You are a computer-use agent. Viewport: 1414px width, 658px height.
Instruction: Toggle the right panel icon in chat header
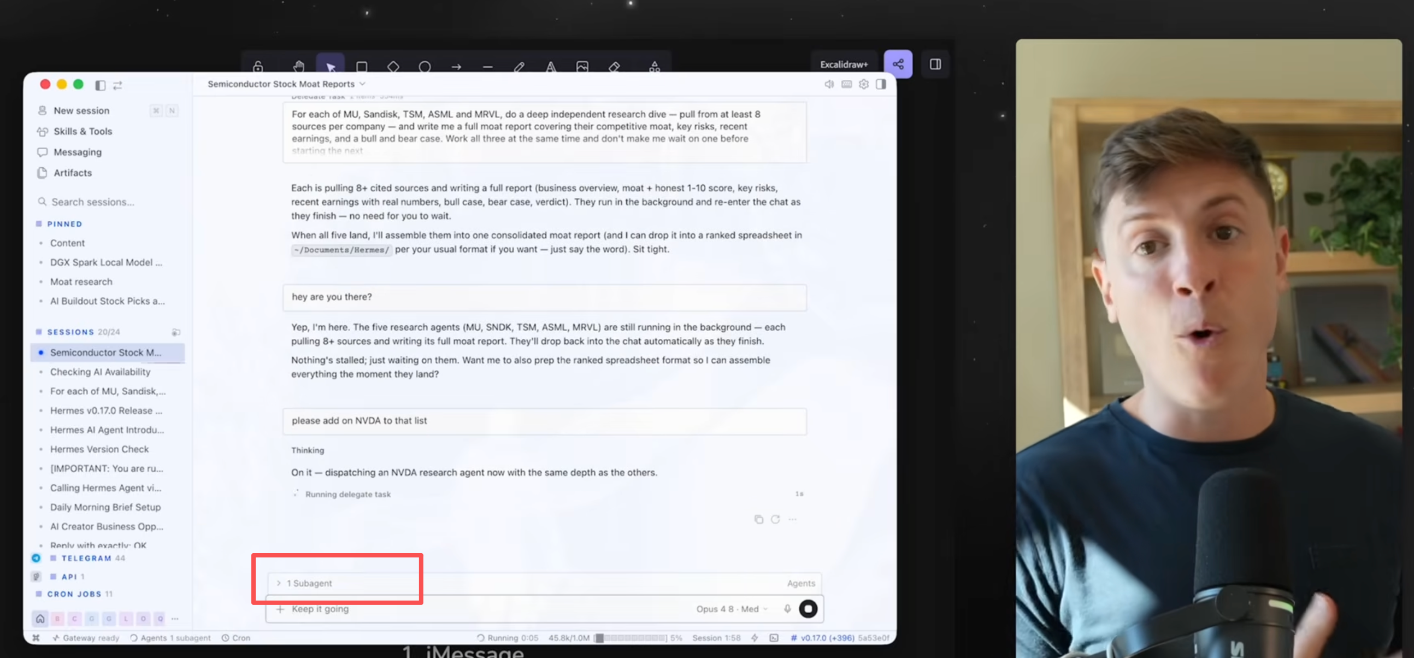881,84
